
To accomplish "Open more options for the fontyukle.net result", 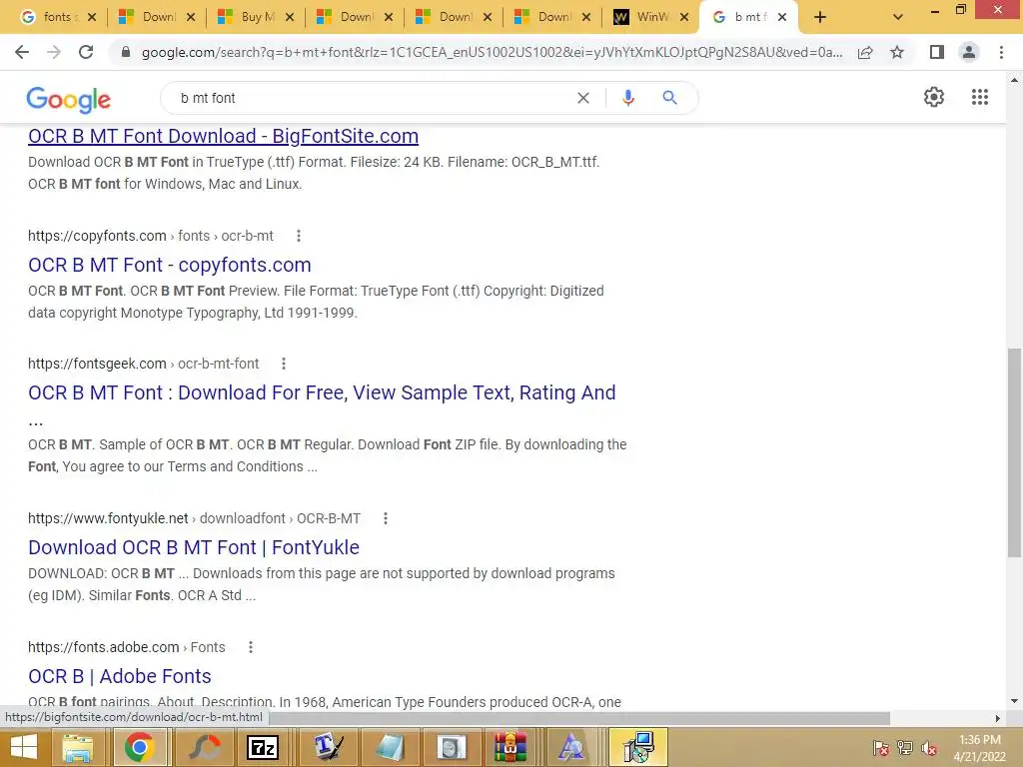I will pyautogui.click(x=386, y=518).
